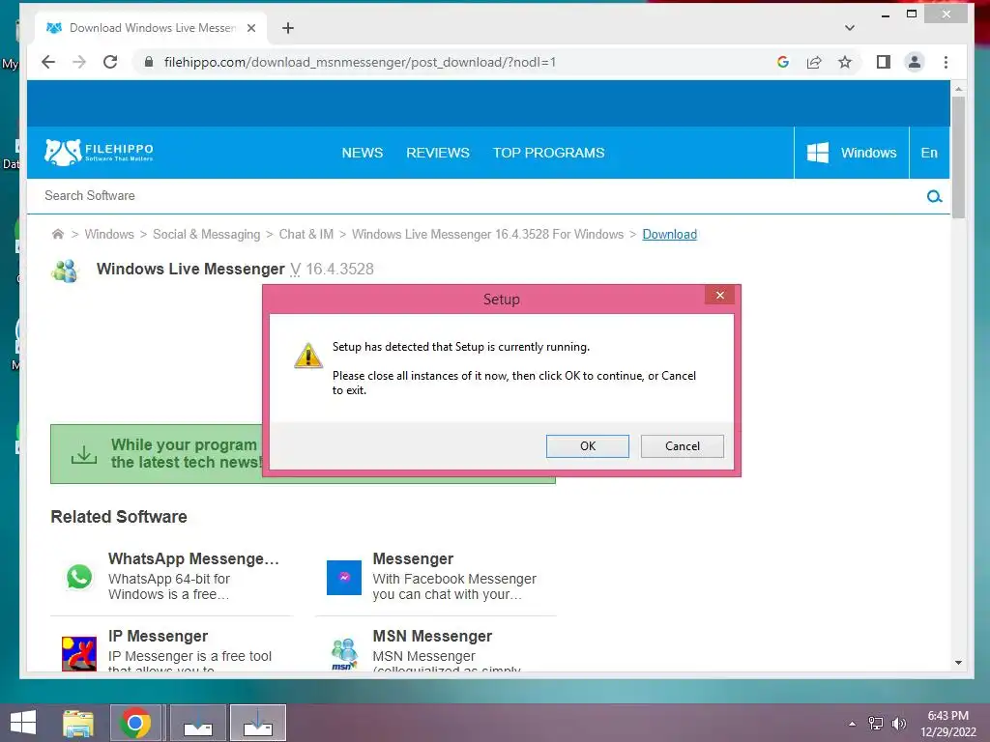Open the tab search chevron
The image size is (990, 742).
coord(850,28)
